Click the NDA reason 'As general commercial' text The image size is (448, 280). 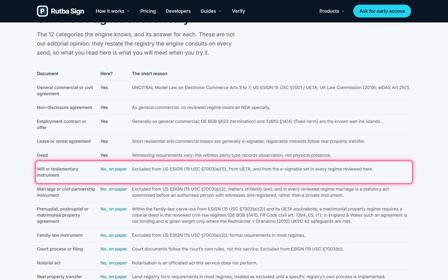coord(201,107)
